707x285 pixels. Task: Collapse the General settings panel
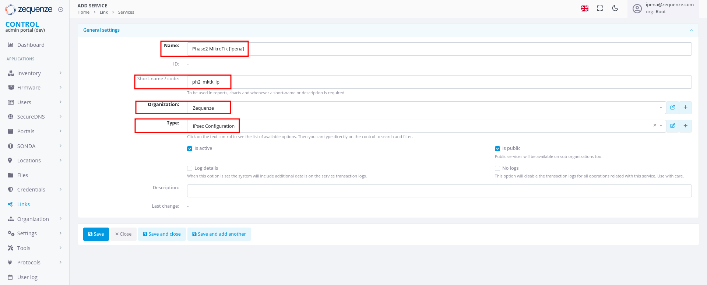691,30
